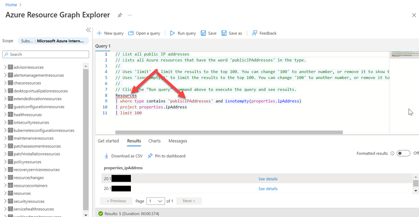Click the Next page button
This screenshot has width=419, height=217.
[189, 201]
